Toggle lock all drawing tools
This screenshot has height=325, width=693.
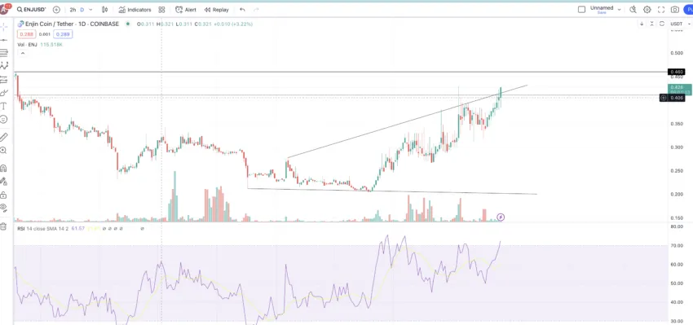(x=4, y=195)
